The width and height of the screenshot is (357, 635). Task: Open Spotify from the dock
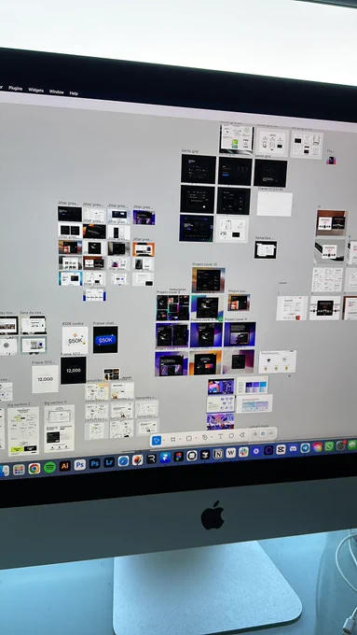point(49,467)
